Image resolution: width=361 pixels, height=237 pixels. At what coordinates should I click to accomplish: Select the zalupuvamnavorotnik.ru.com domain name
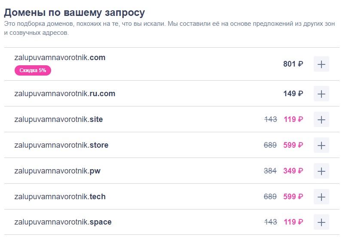[65, 94]
